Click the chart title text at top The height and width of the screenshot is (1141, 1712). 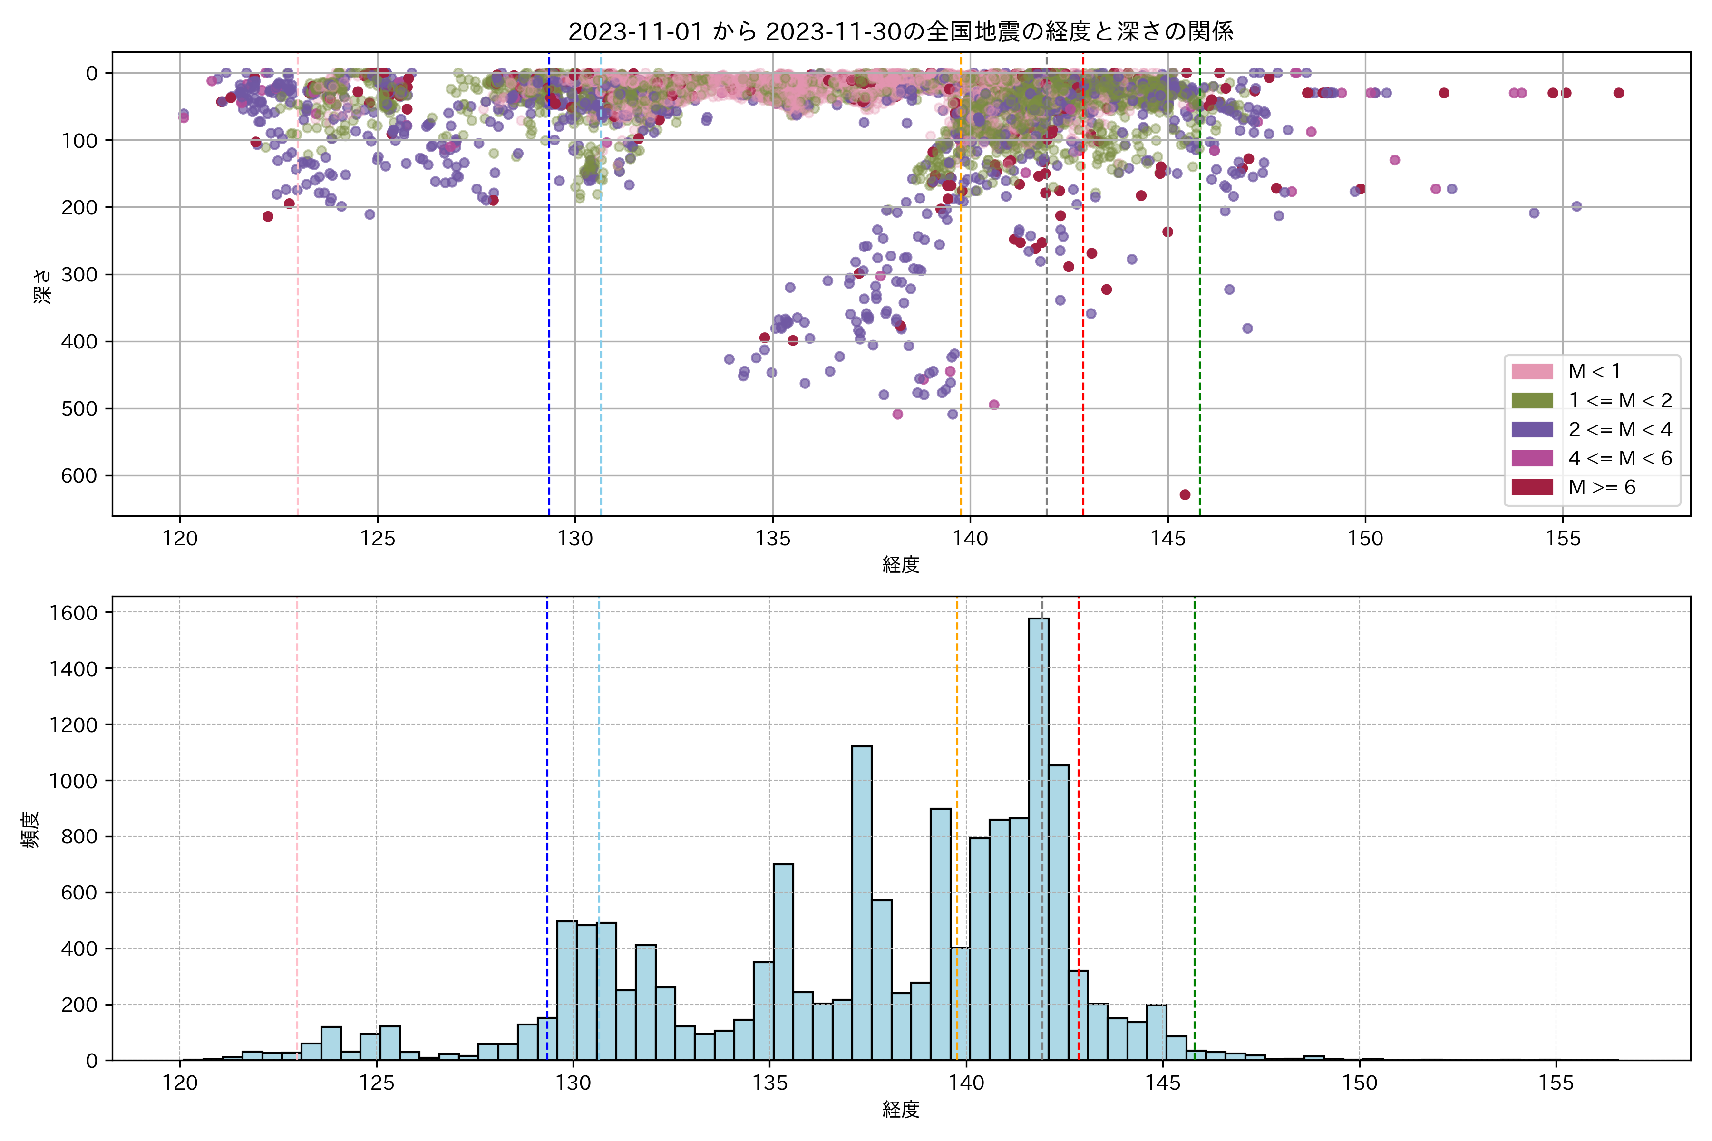pos(900,31)
